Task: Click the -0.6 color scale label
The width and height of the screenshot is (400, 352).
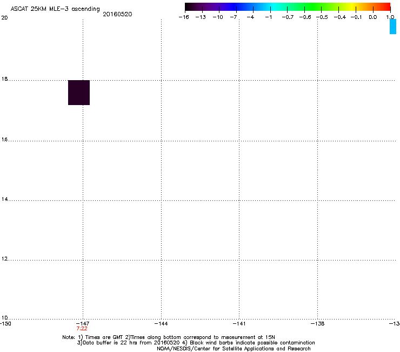Action: [305, 17]
